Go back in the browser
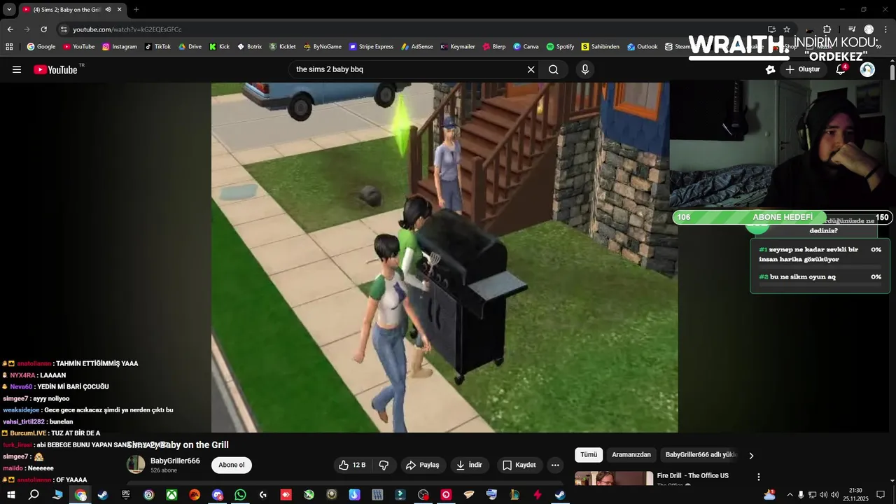896x504 pixels. 10,29
